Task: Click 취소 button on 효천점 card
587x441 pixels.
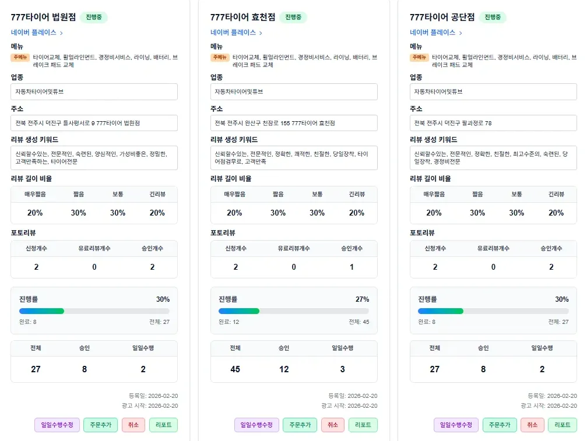Action: point(332,425)
